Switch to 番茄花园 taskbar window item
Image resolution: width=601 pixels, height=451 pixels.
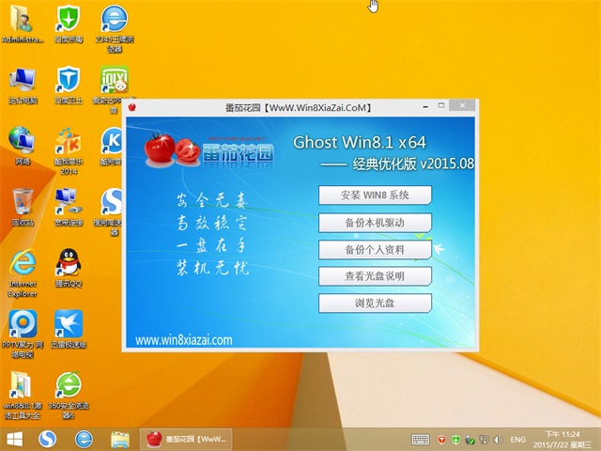click(x=187, y=439)
